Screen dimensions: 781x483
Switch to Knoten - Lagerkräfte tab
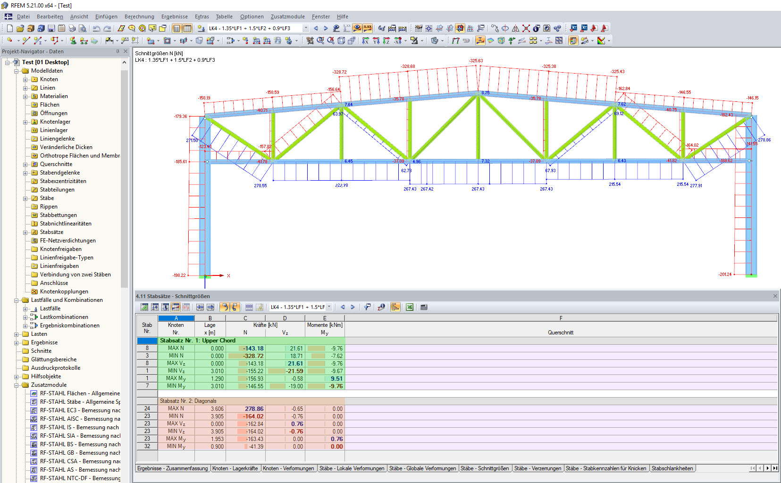(235, 468)
